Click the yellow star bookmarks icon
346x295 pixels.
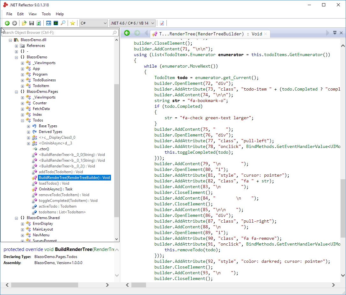(72, 23)
